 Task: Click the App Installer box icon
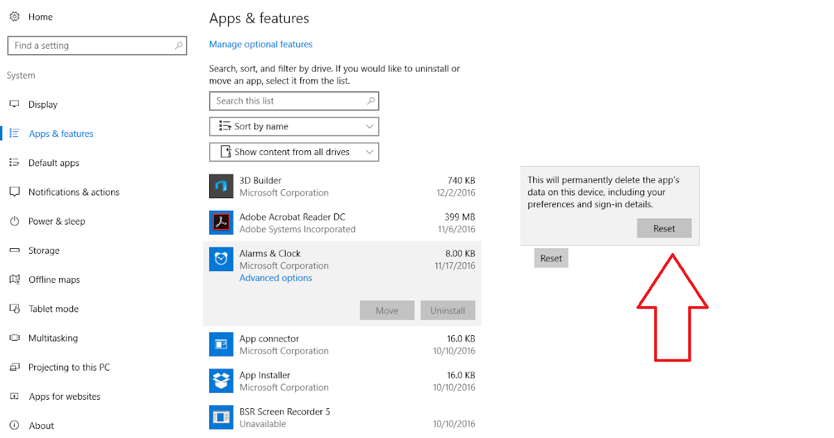[220, 380]
